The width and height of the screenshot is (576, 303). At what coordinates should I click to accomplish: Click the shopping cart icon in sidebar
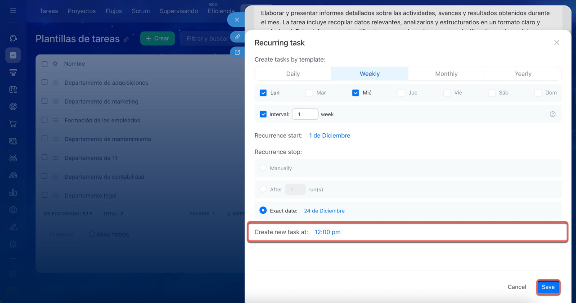coord(13,124)
